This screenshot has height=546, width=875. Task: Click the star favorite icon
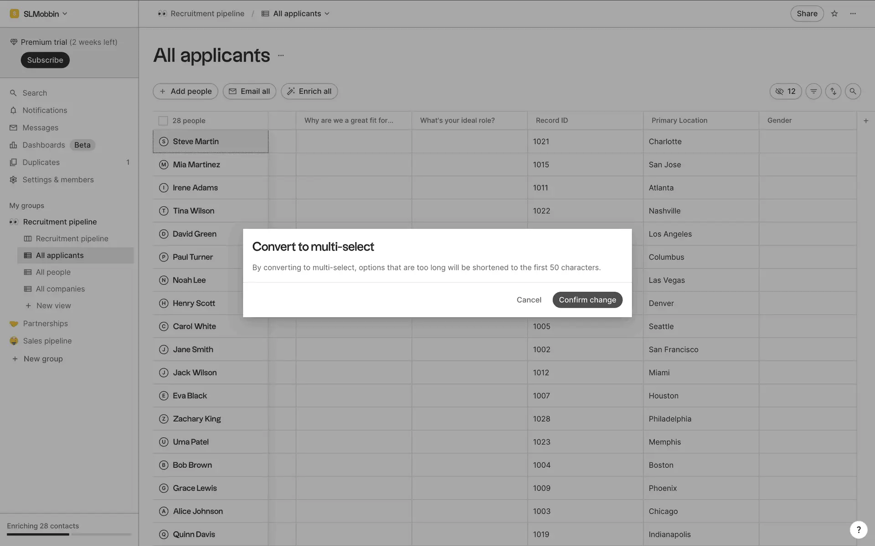[x=834, y=14]
